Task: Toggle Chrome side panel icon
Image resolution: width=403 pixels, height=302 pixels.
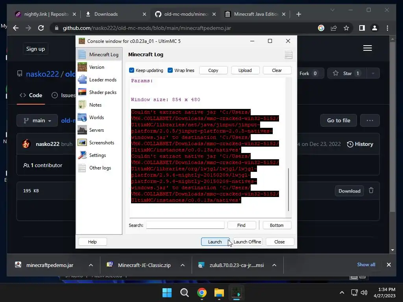Action: pos(362,28)
